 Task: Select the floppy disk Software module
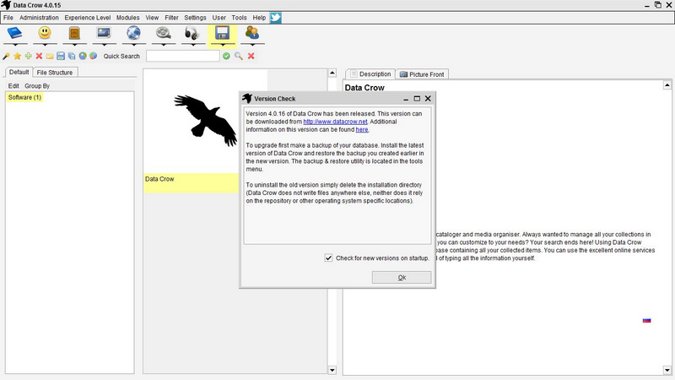tap(222, 33)
